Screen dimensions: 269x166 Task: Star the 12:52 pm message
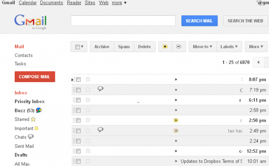click(88, 151)
